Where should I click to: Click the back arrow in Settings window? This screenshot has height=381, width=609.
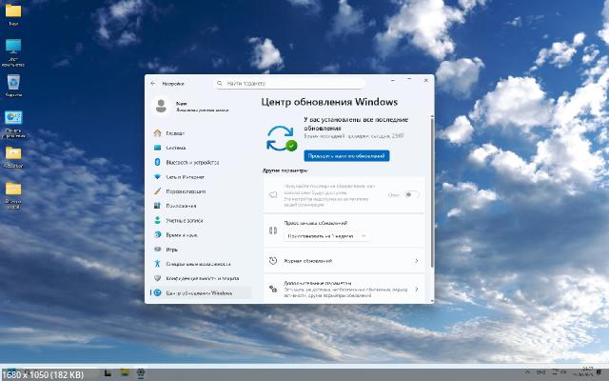[x=153, y=84]
